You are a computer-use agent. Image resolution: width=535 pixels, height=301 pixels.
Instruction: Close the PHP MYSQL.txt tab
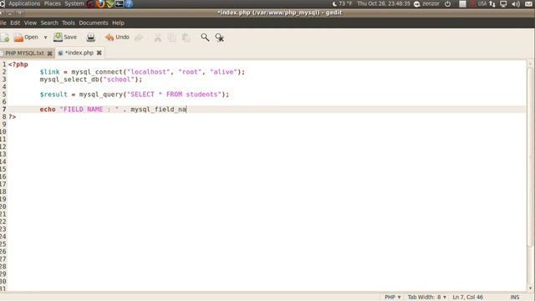pos(50,54)
